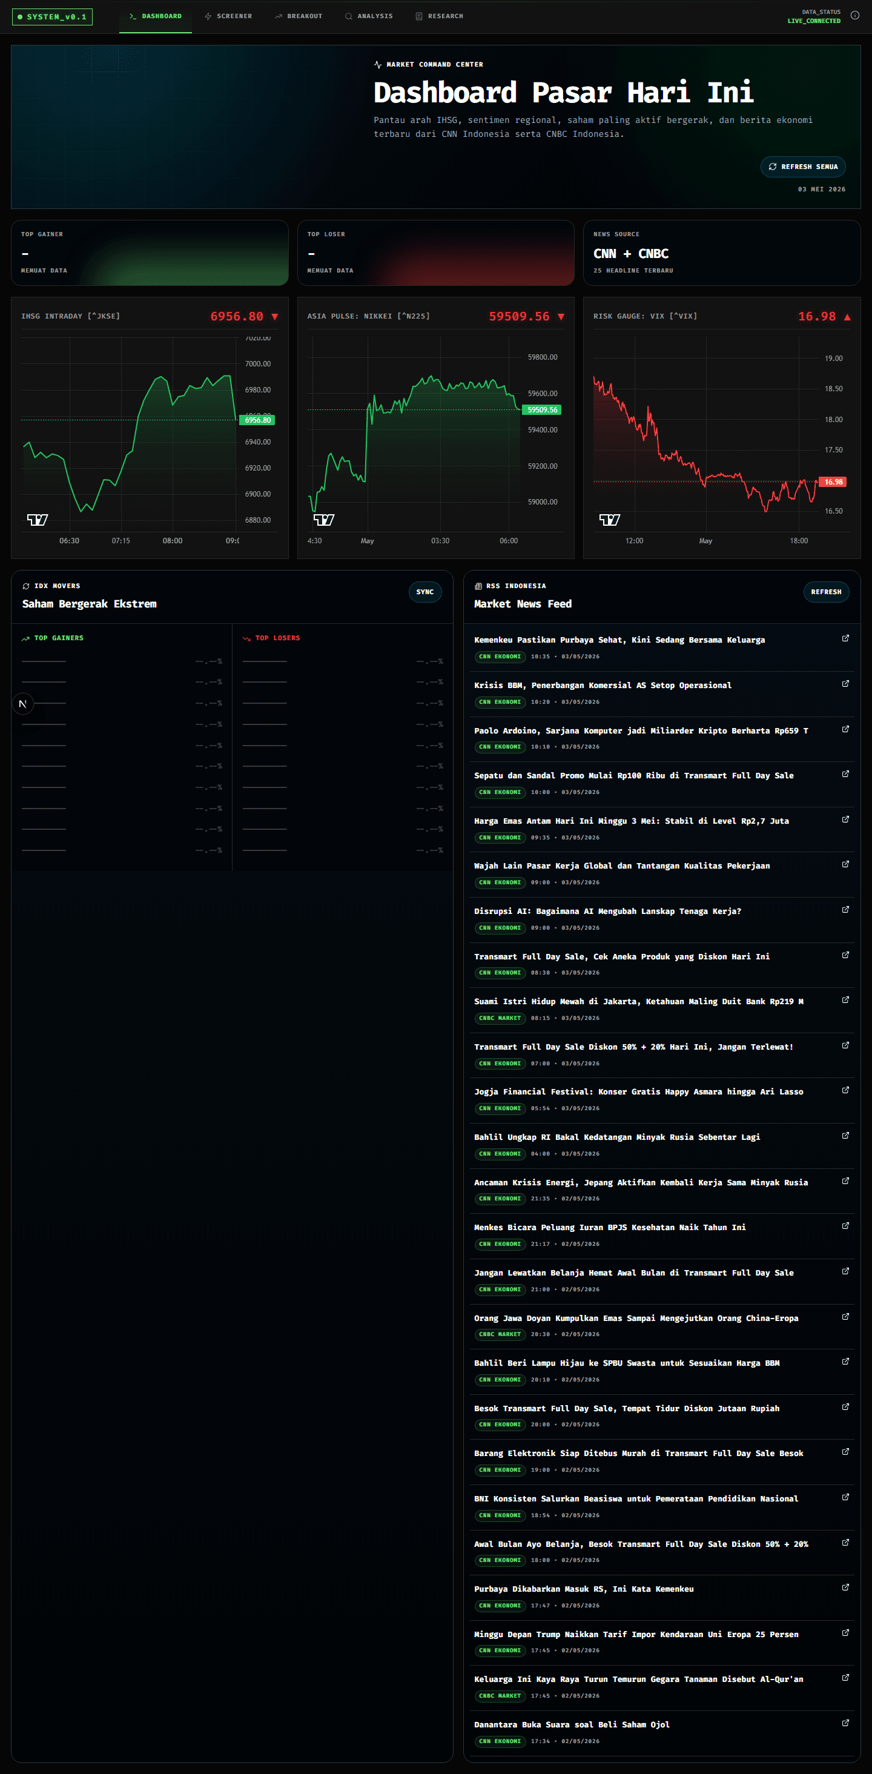Click the Top Losers column header
This screenshot has height=1774, width=872.
click(x=271, y=638)
